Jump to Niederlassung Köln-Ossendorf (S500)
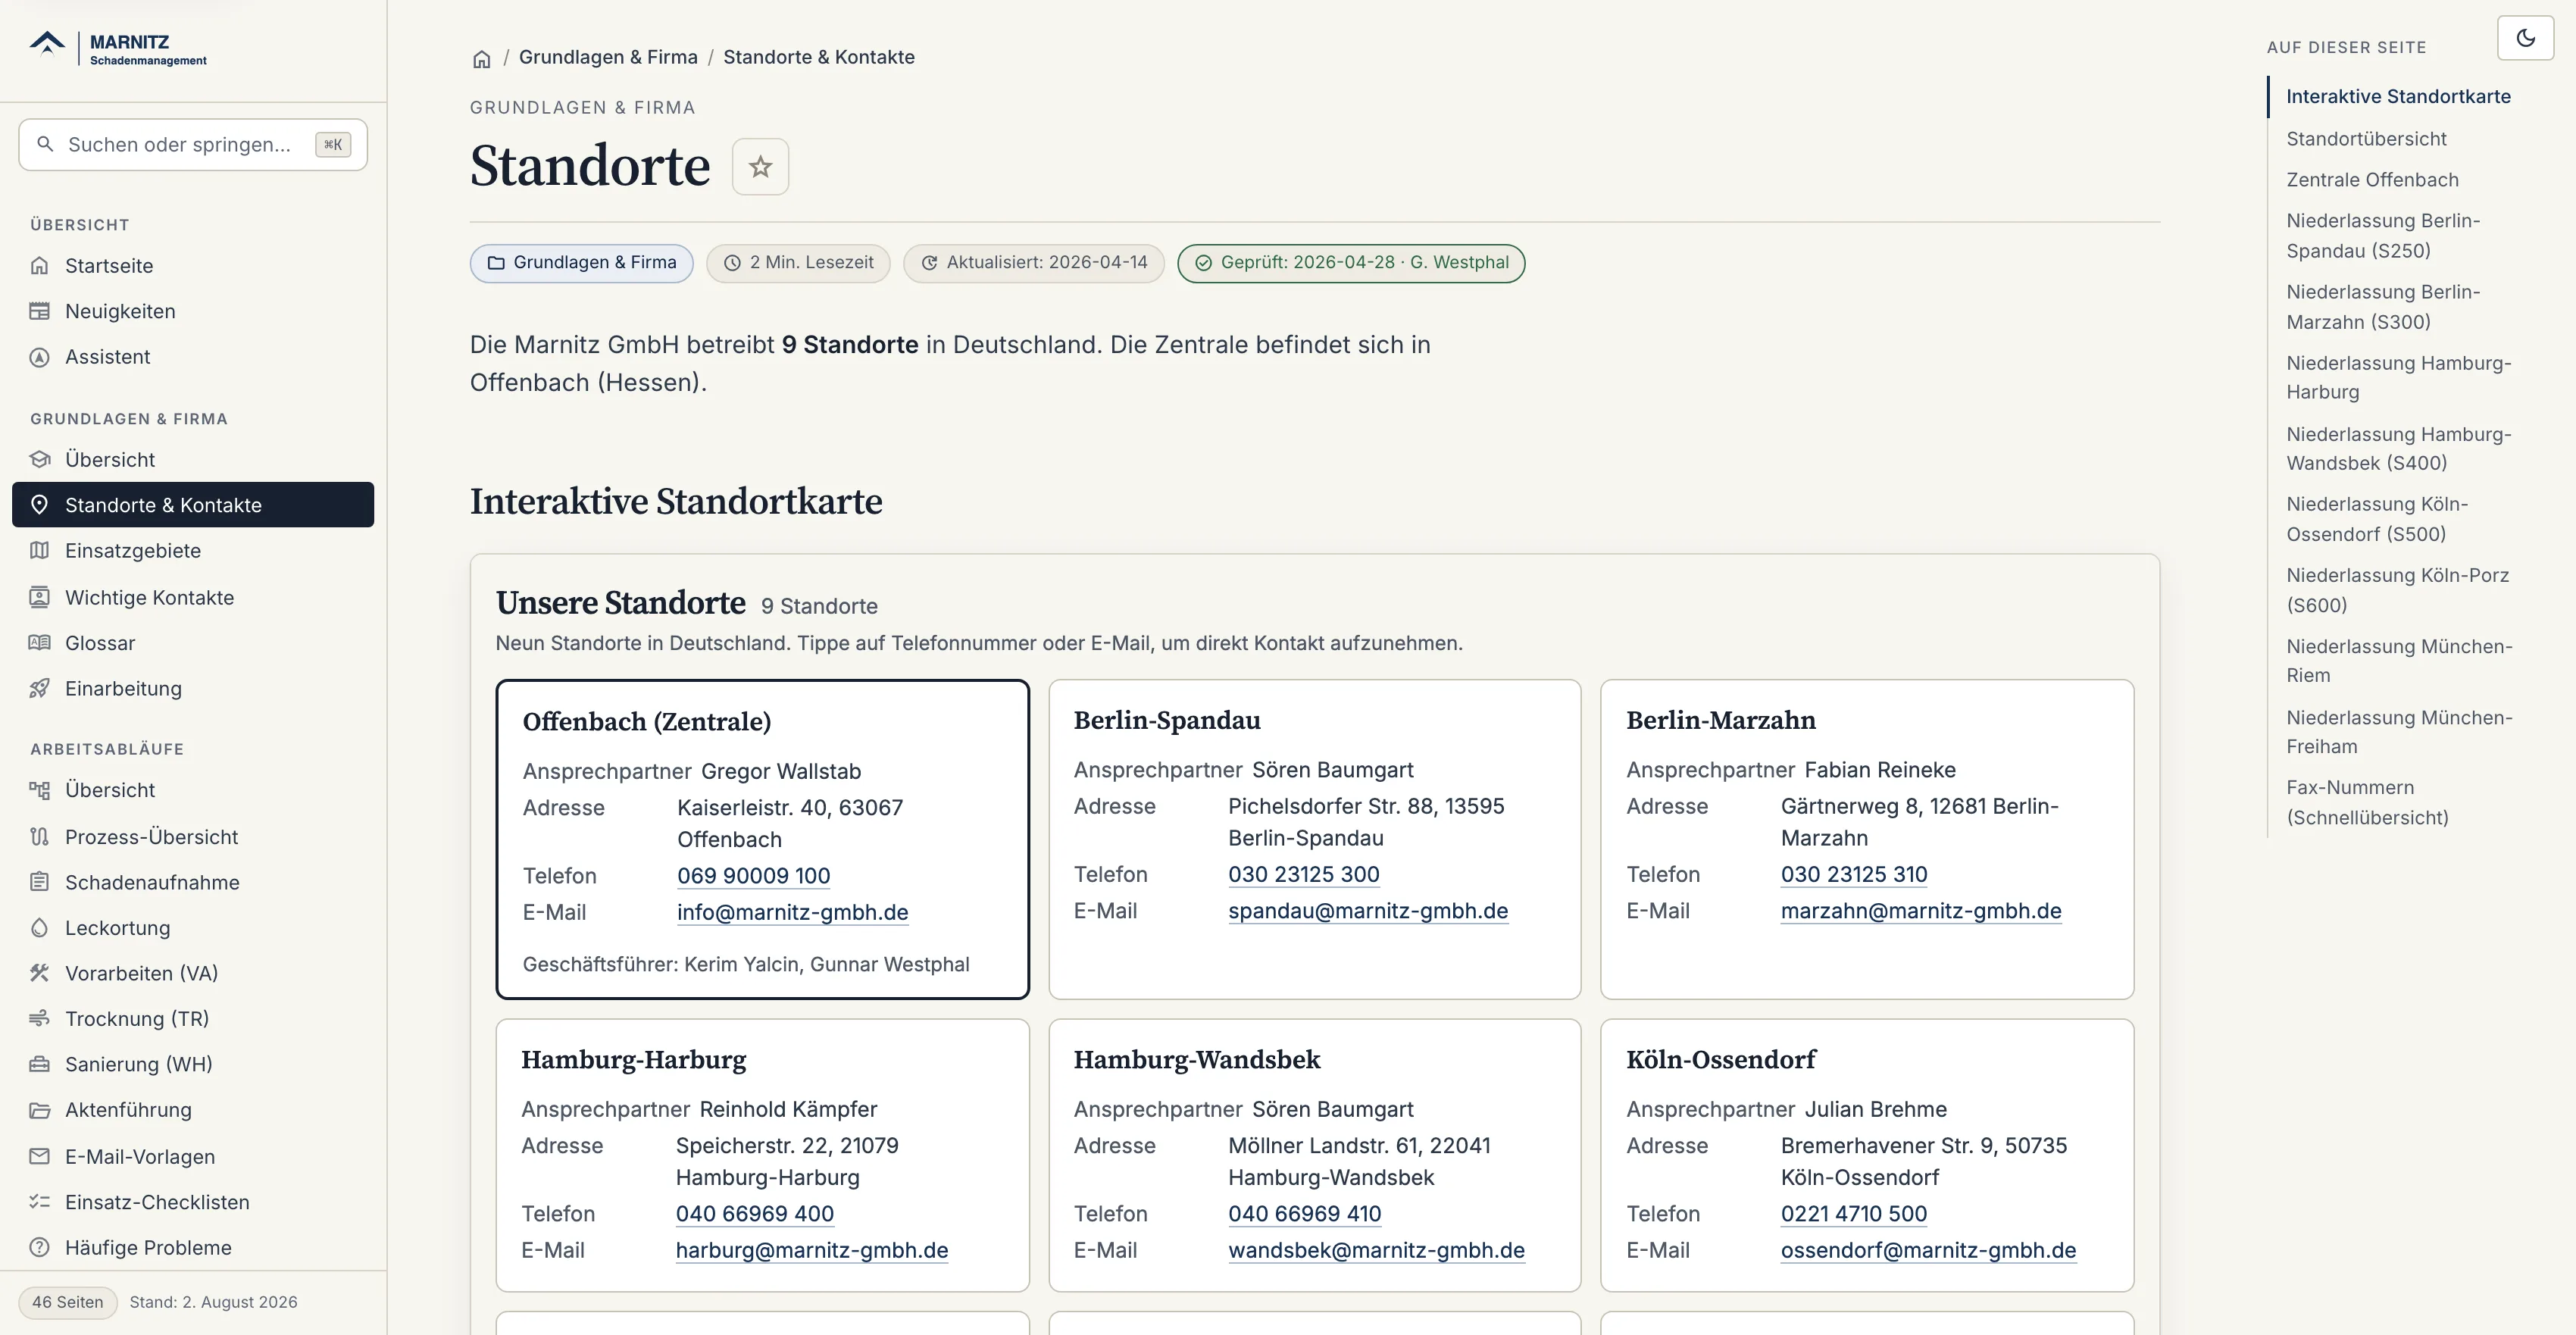 (x=2377, y=519)
